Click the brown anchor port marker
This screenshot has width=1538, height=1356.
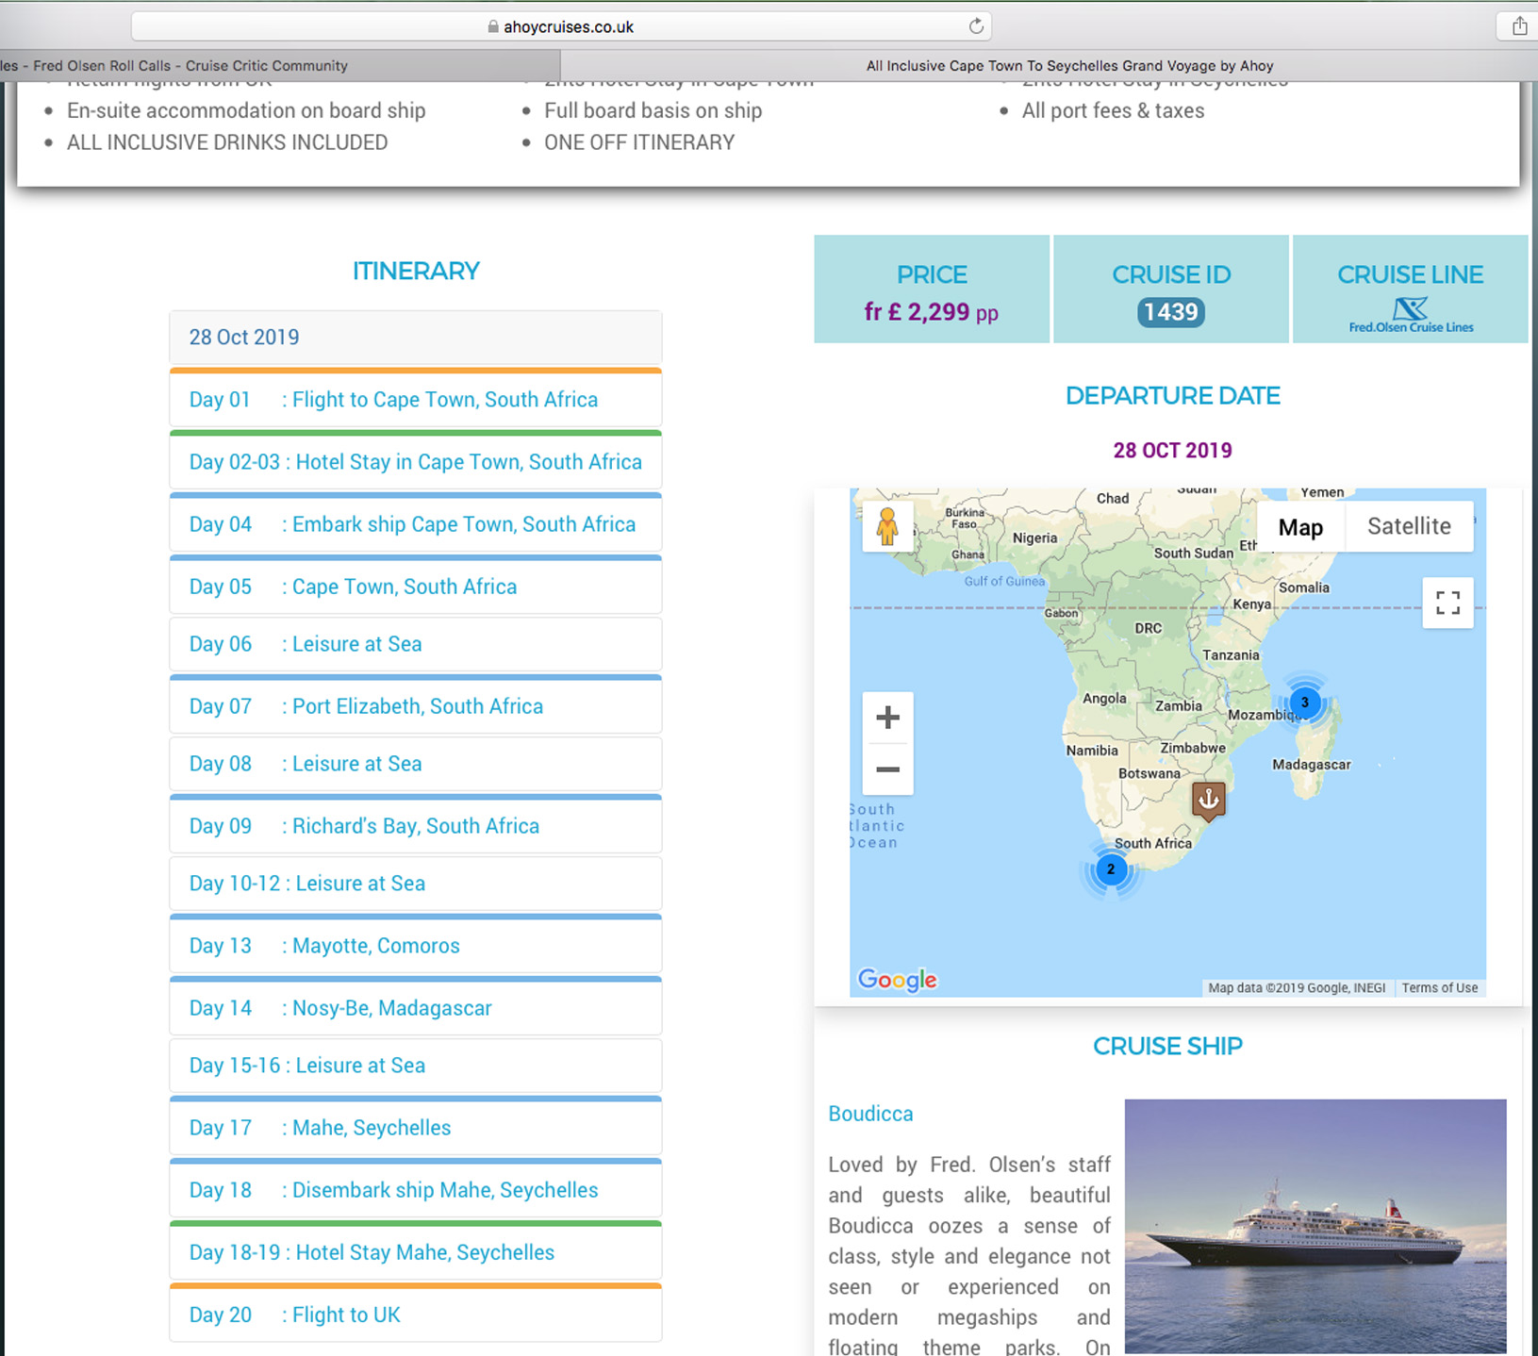(1208, 800)
